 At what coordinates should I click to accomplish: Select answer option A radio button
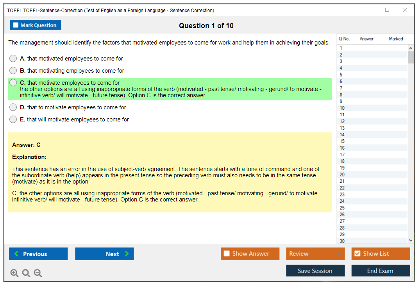click(x=13, y=59)
